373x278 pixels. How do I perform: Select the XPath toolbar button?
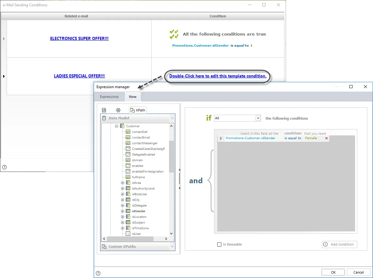tap(138, 110)
